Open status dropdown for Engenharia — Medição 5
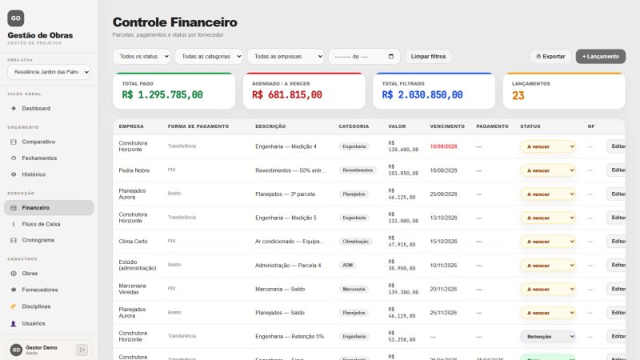 pyautogui.click(x=548, y=218)
